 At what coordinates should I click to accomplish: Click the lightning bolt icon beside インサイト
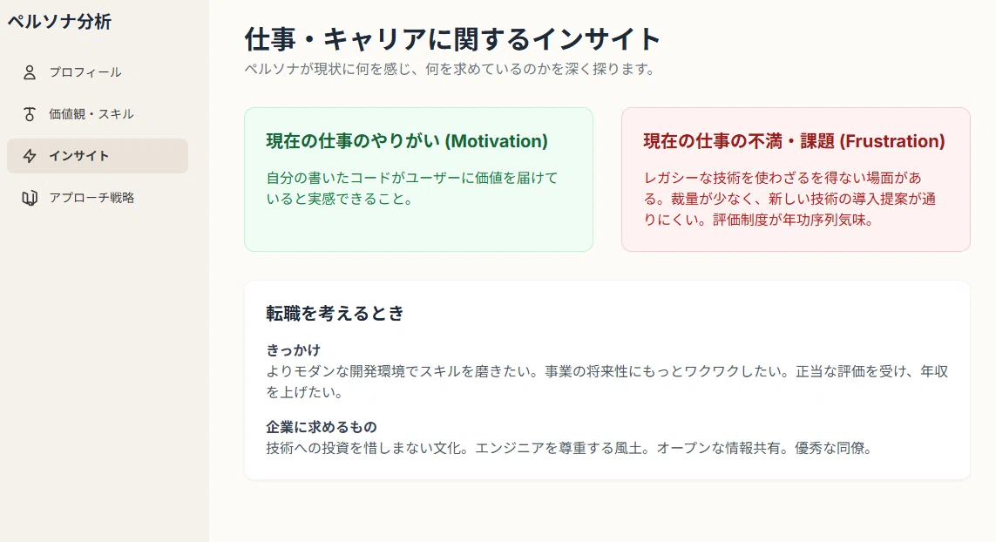click(x=30, y=156)
